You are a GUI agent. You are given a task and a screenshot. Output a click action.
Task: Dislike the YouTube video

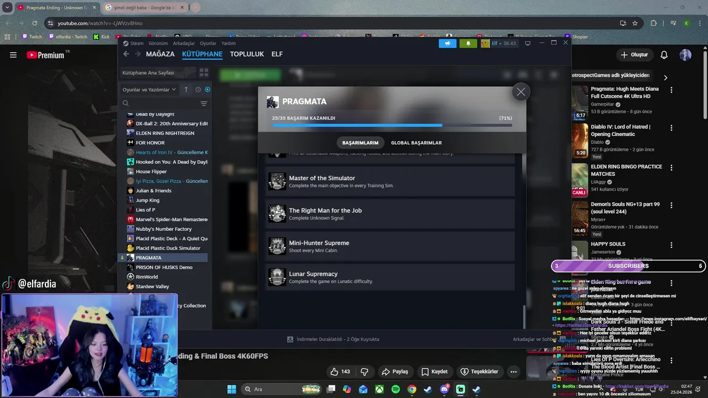(365, 371)
